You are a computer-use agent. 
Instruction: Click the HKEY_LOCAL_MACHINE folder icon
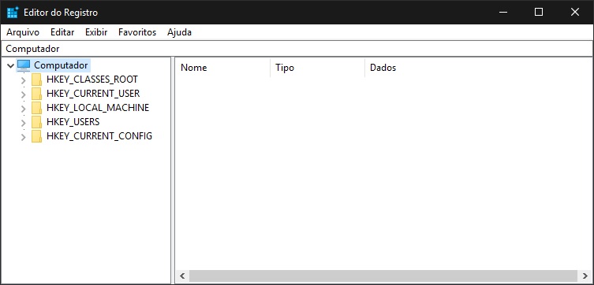[37, 108]
